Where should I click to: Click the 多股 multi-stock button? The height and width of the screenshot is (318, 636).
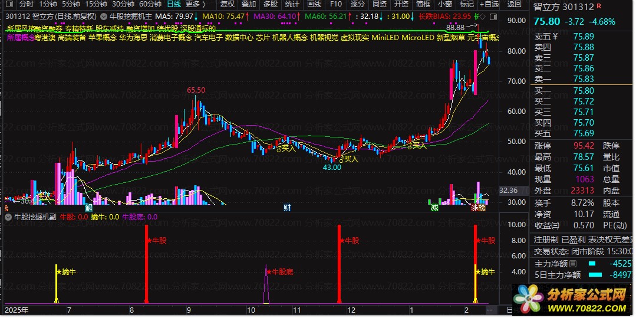[271, 5]
